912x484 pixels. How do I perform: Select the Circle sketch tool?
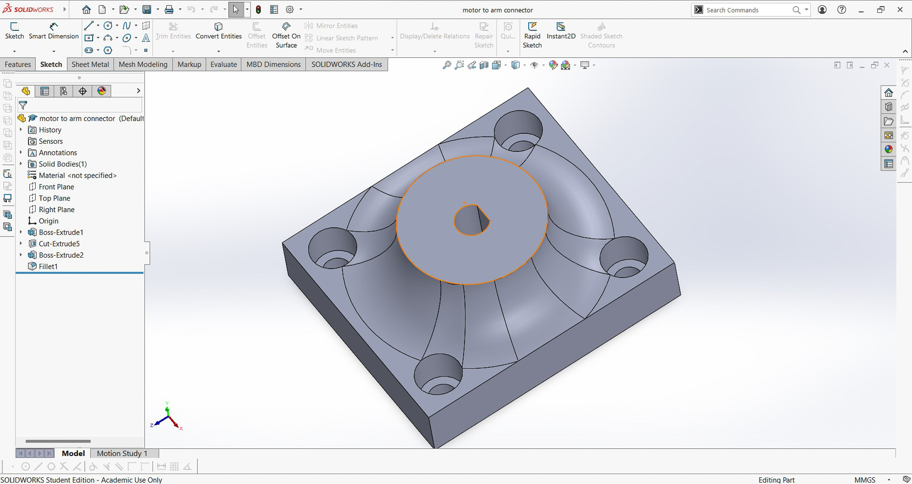[x=107, y=26]
